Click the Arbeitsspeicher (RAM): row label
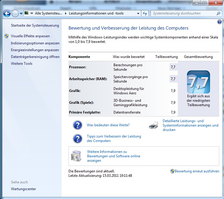This screenshot has width=224, height=199. tap(88, 79)
